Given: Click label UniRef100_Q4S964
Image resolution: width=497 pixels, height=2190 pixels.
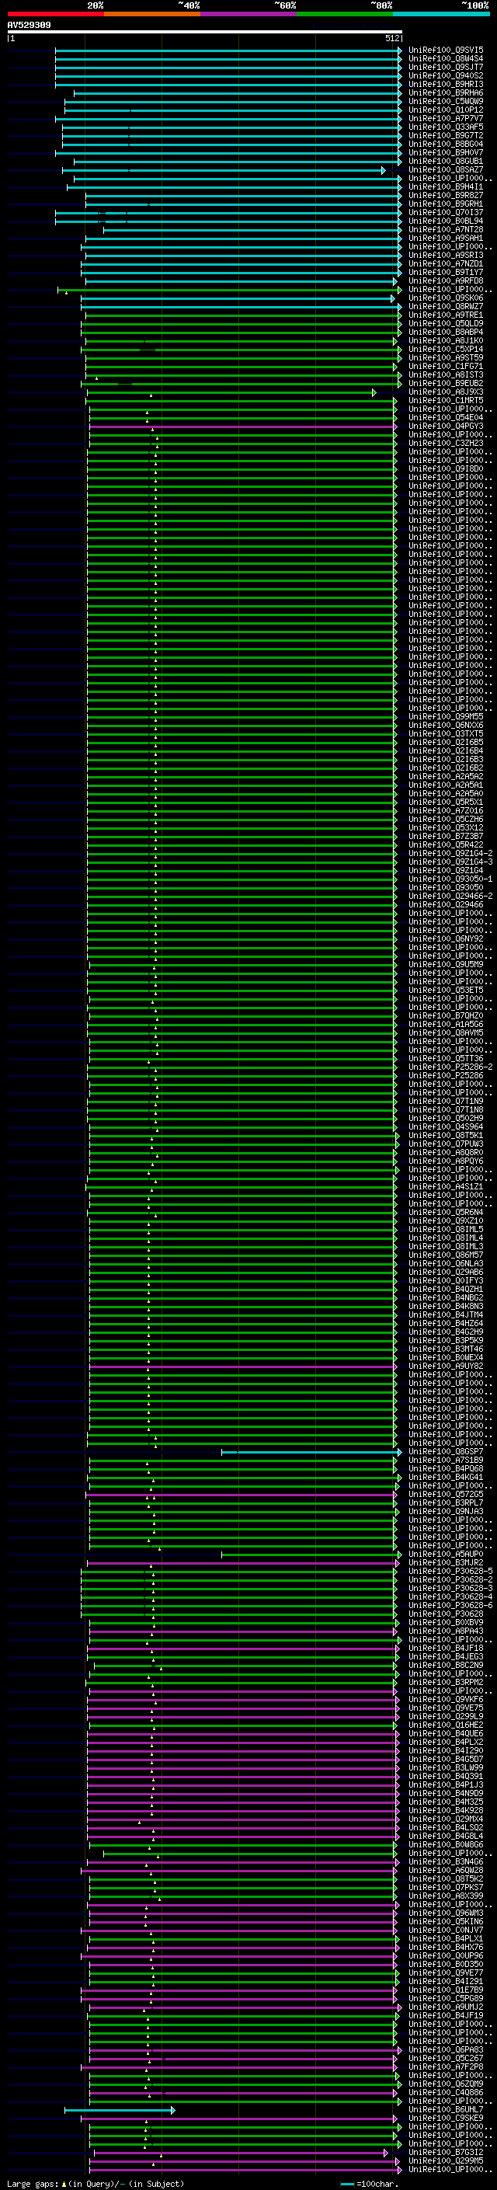Looking at the screenshot, I should point(446,1126).
